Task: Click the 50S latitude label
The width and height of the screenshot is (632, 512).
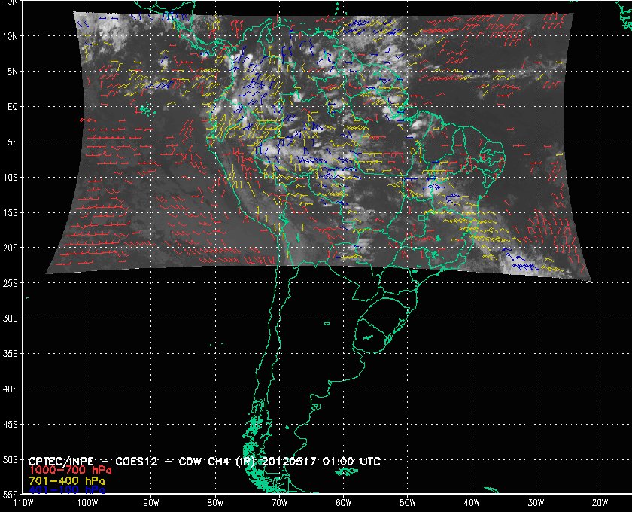Action: 11,459
